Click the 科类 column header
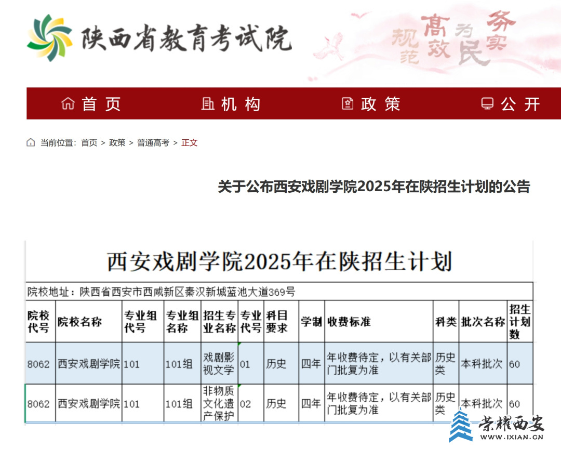Image resolution: width=561 pixels, height=462 pixels. pos(446,322)
